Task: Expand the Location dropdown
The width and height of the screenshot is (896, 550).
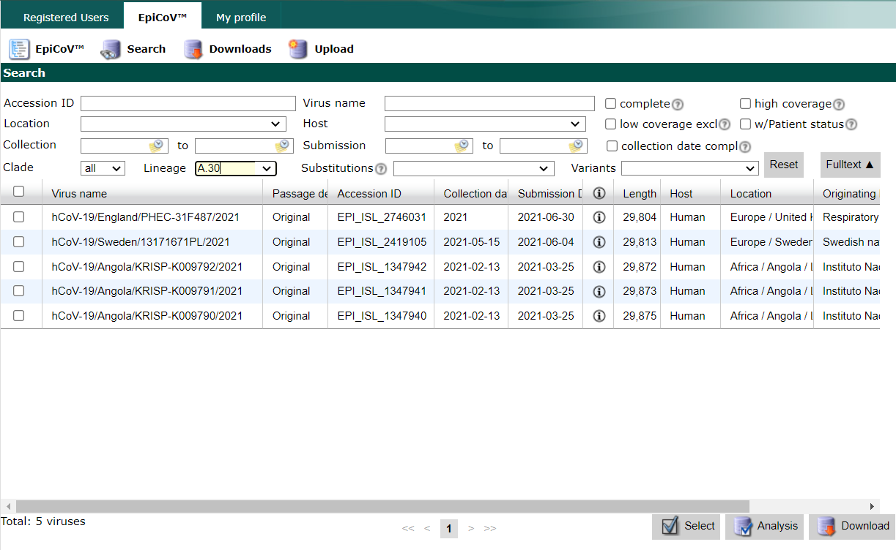Action: [x=183, y=124]
